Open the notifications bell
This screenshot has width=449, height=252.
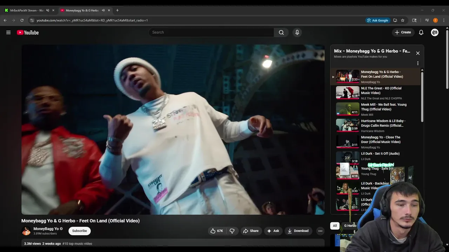coord(421,33)
